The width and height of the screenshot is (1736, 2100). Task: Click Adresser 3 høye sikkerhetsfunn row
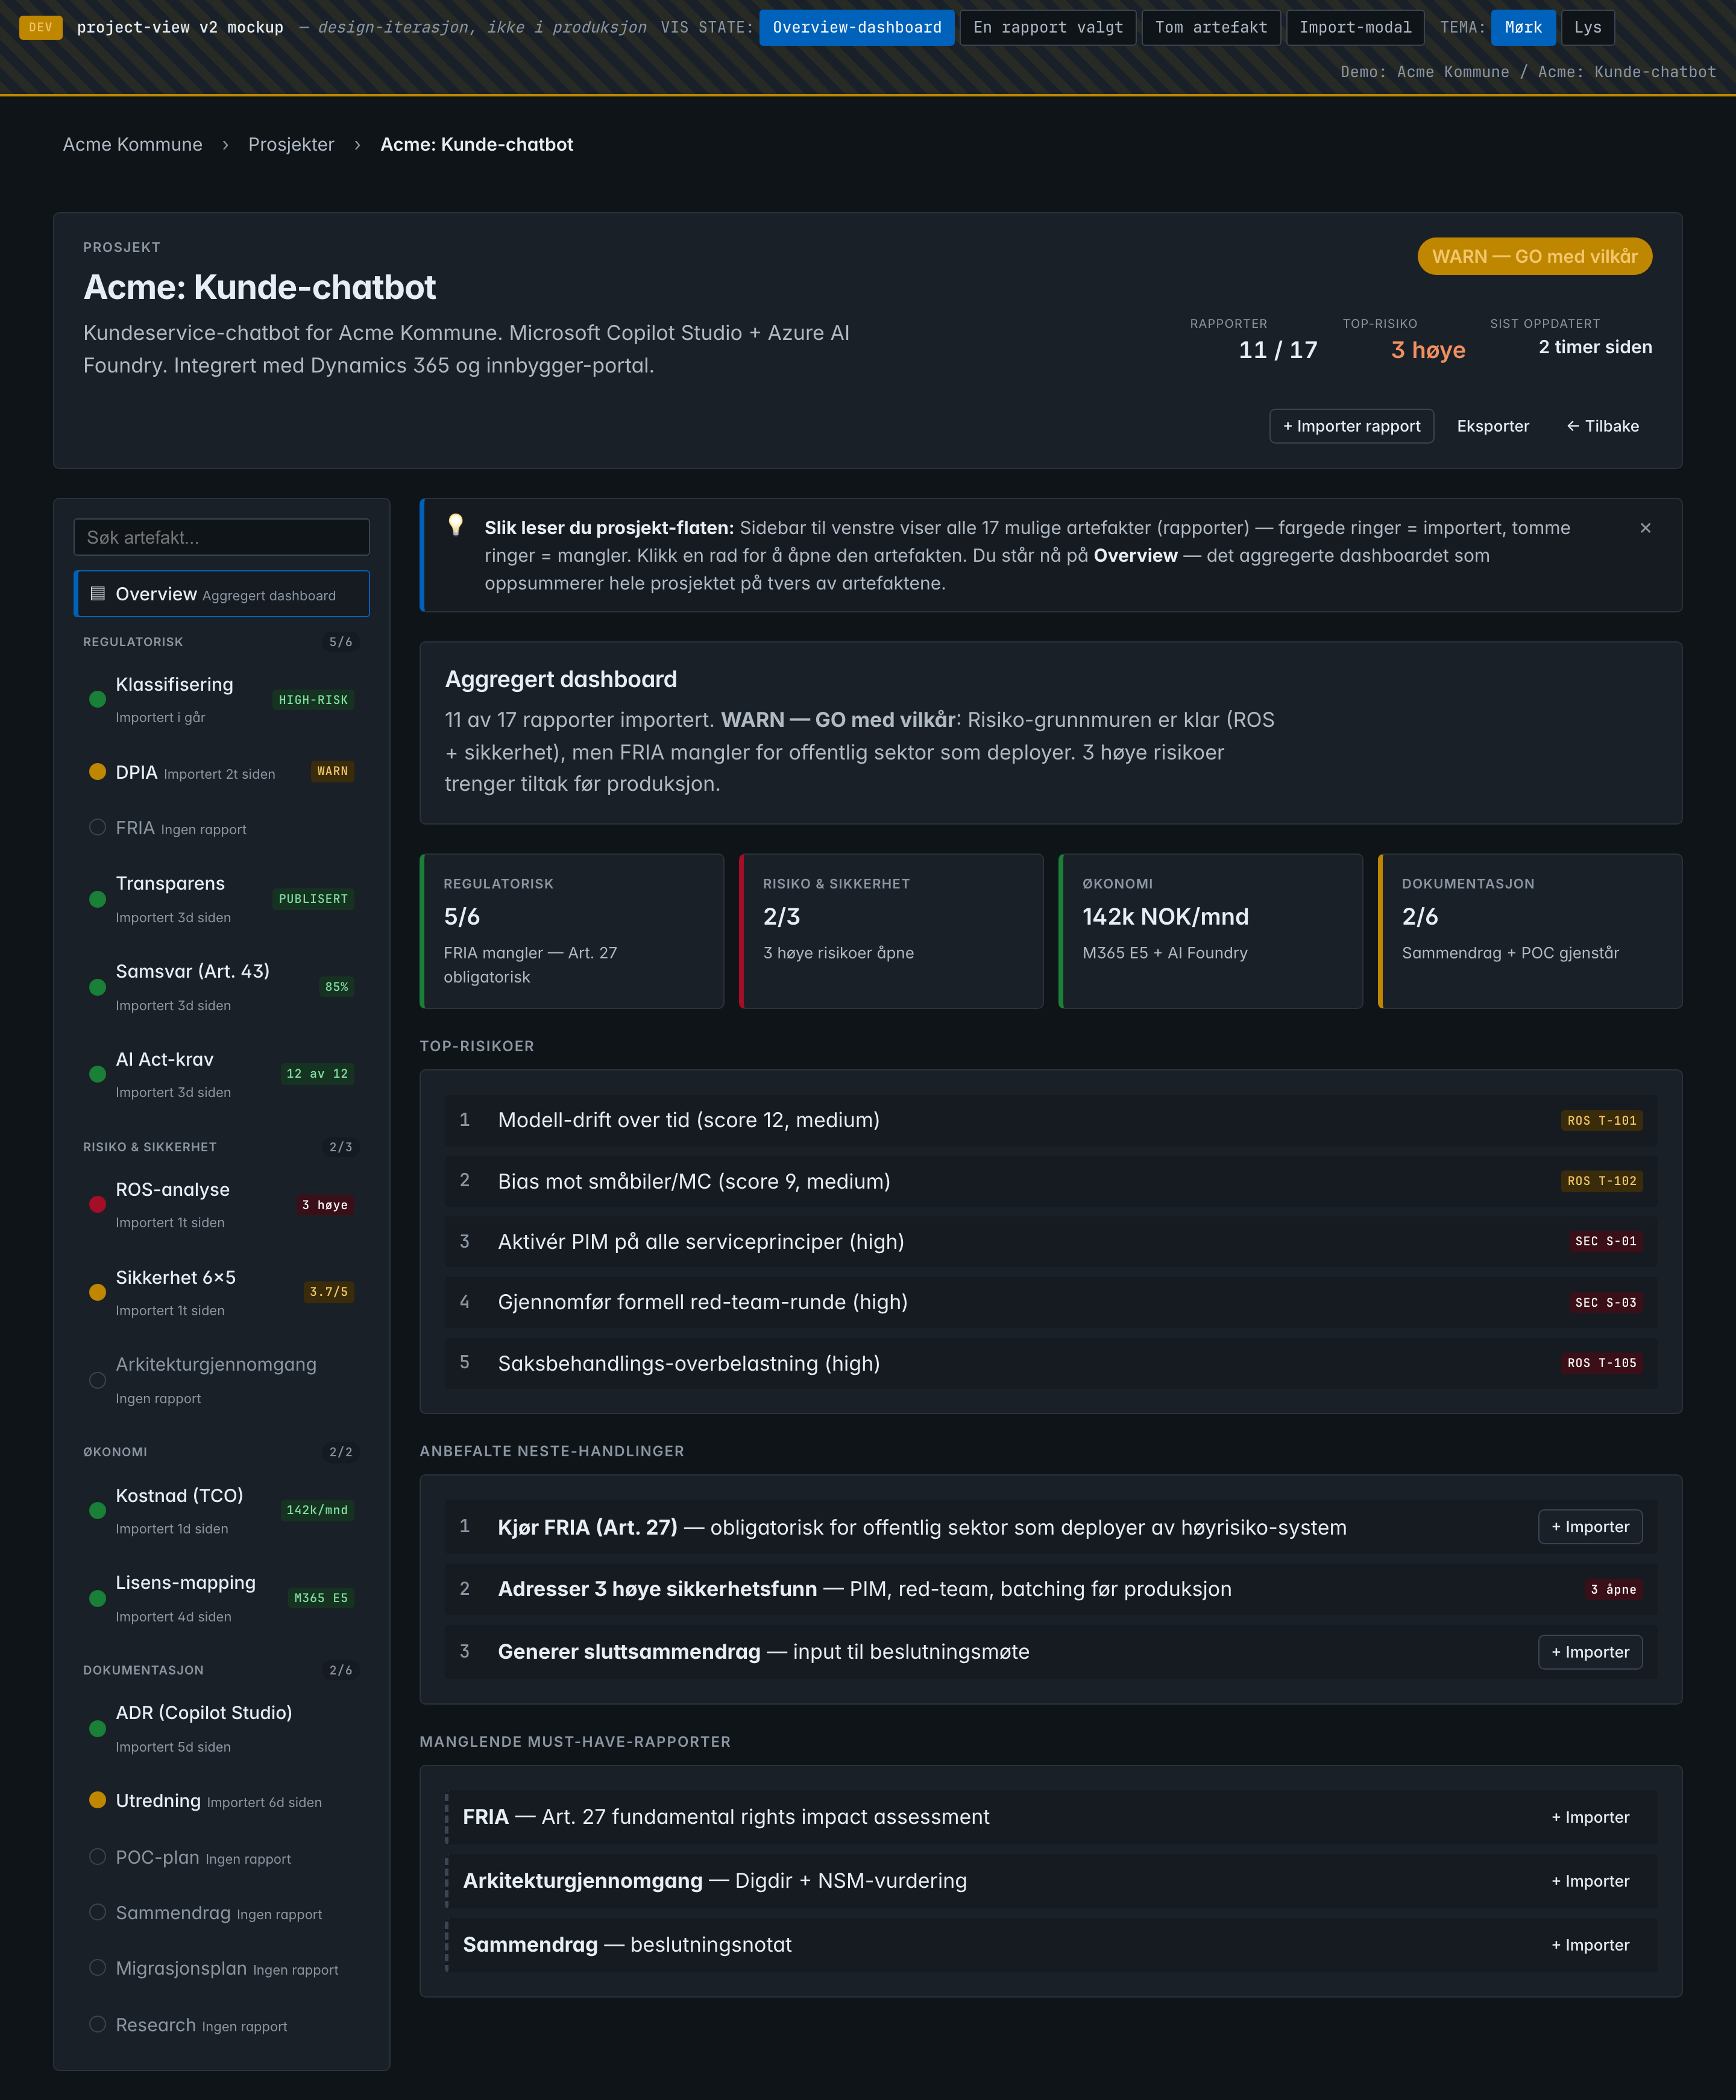click(x=1051, y=1589)
